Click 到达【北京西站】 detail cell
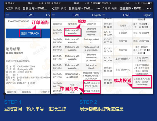157x121 pixels. pyautogui.click(x=141, y=33)
